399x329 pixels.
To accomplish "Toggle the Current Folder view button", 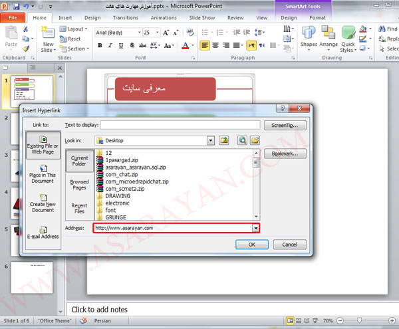I will (79, 162).
